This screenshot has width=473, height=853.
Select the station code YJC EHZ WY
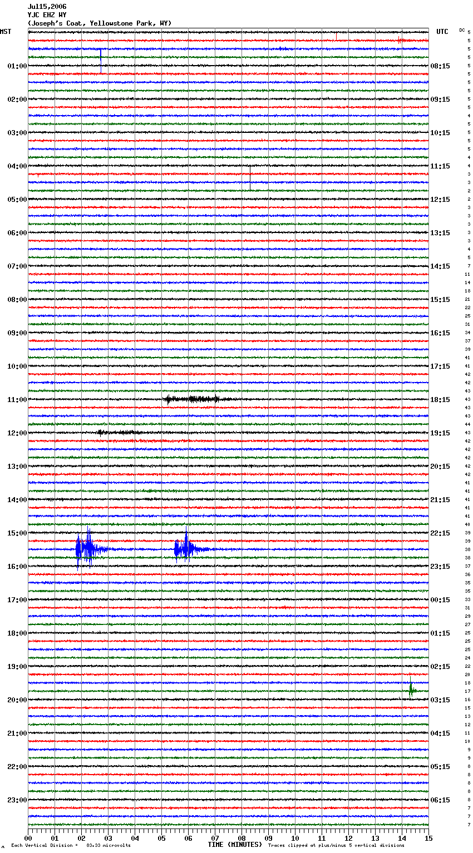pos(47,15)
